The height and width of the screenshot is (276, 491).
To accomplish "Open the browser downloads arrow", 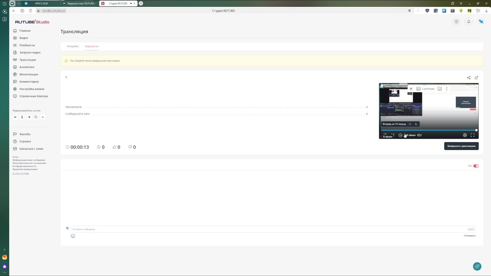I will click(486, 11).
